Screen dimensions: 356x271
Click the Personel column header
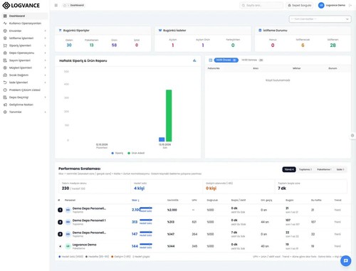coord(70,201)
